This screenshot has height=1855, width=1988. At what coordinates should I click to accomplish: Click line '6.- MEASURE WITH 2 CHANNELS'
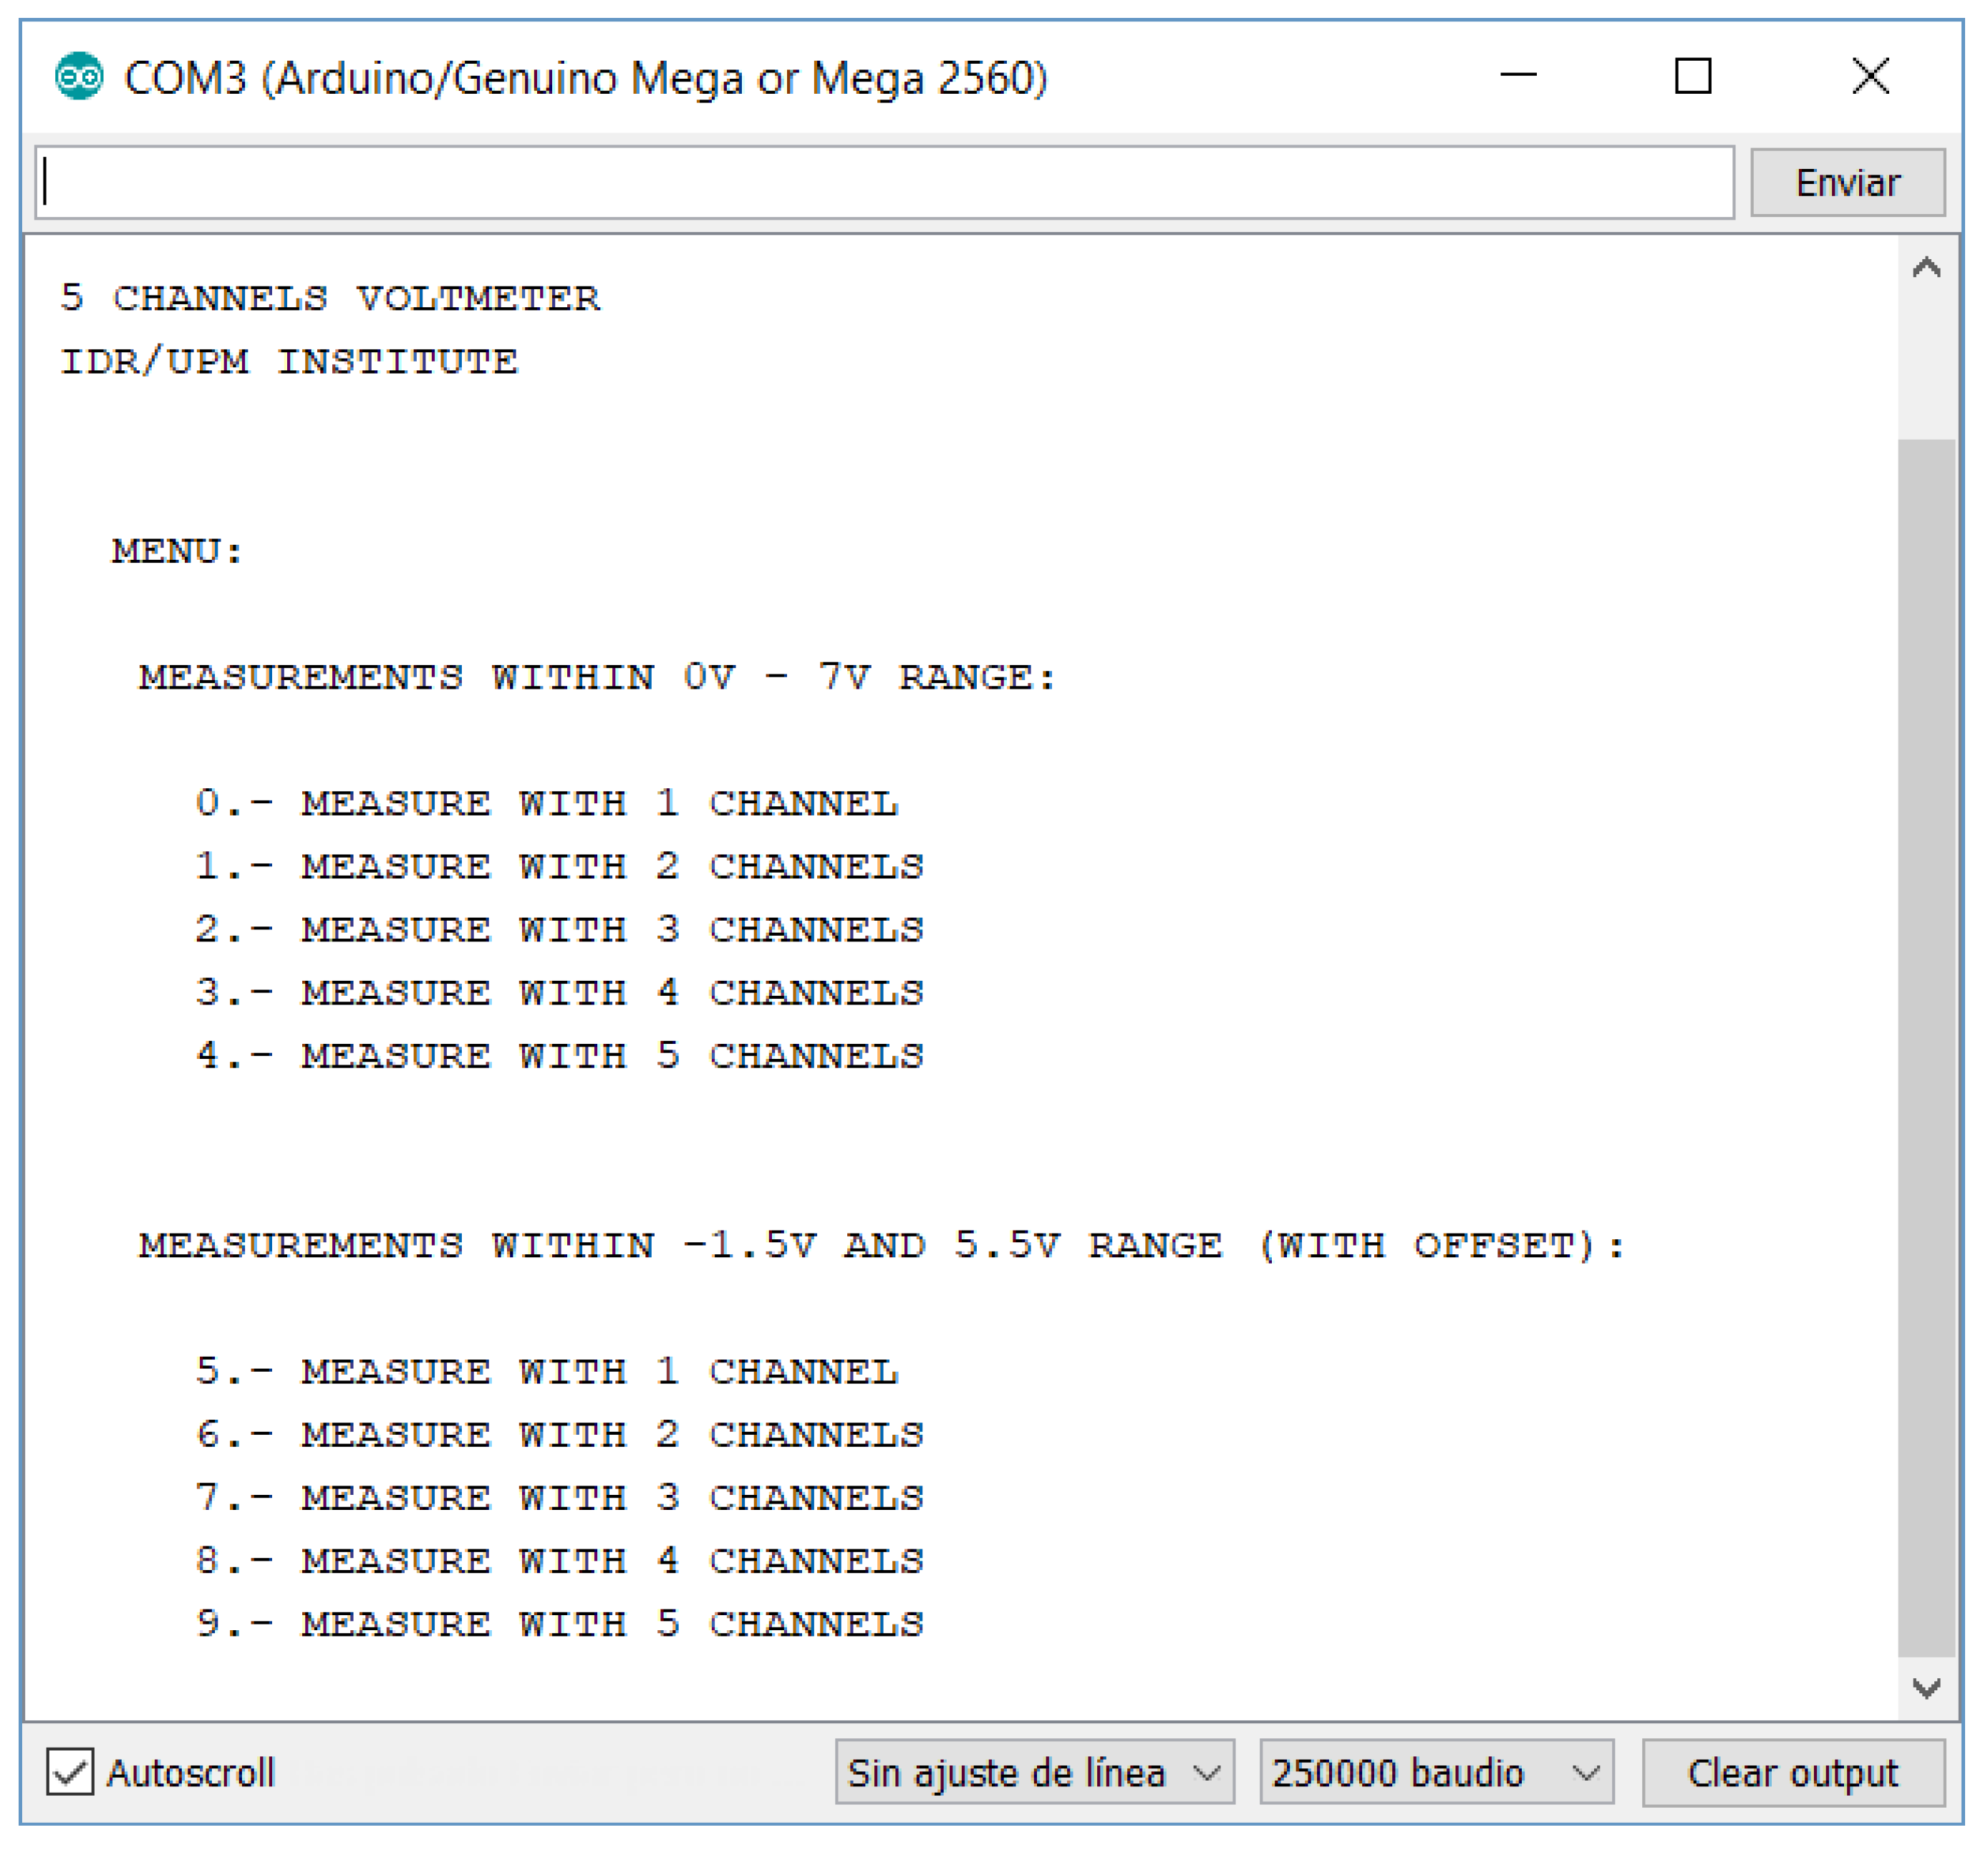coord(560,1434)
